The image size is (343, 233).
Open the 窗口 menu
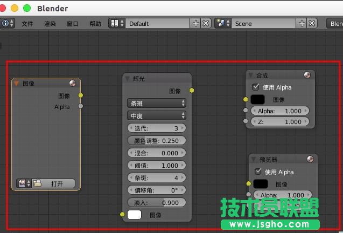(x=72, y=24)
